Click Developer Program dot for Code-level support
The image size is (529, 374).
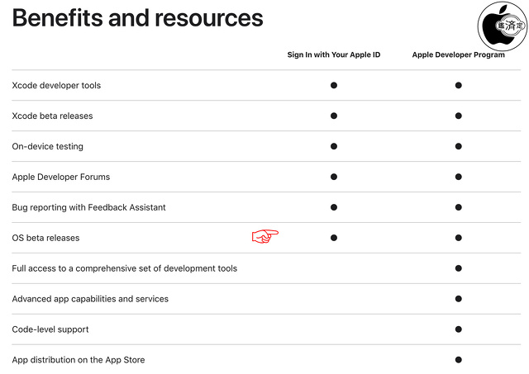click(458, 329)
